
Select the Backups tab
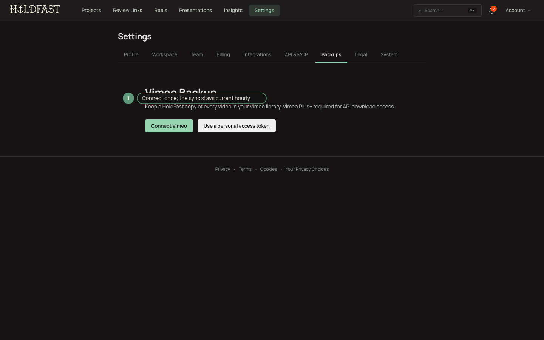pyautogui.click(x=331, y=55)
